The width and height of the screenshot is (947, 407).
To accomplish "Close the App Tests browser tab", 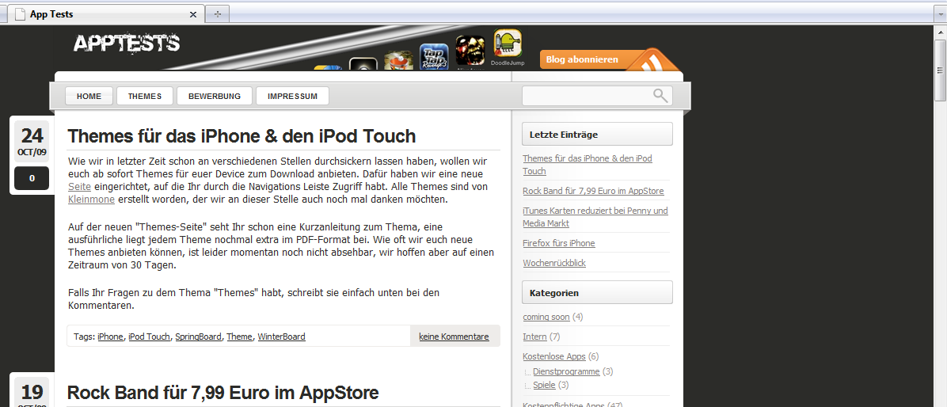I will click(x=193, y=14).
